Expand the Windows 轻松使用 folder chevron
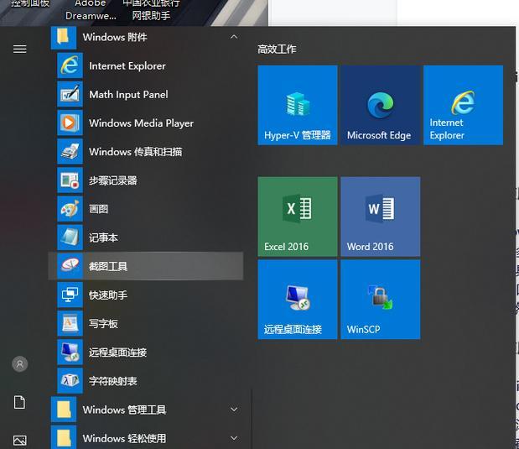 click(x=234, y=438)
